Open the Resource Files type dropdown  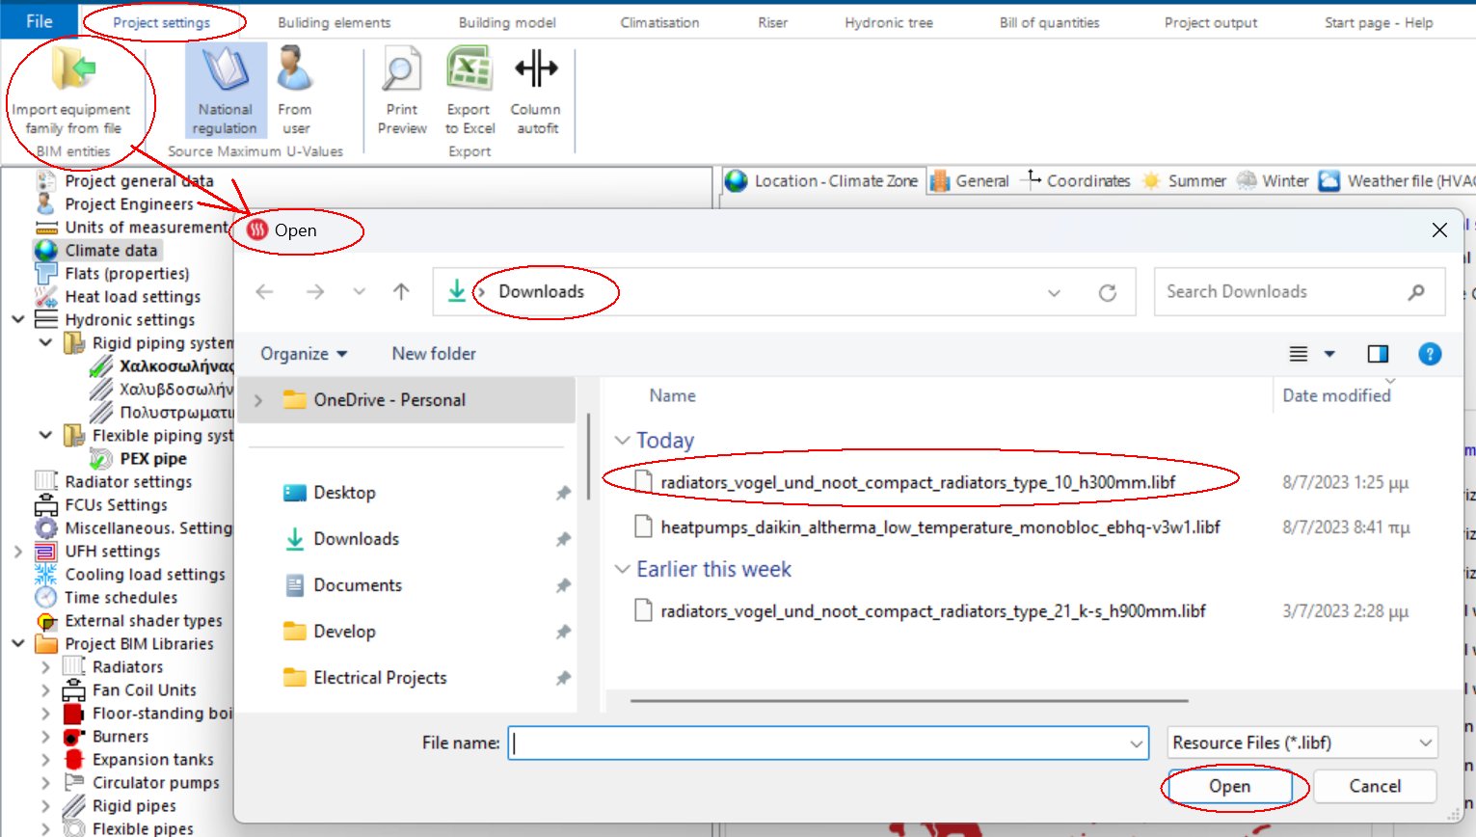point(1302,742)
